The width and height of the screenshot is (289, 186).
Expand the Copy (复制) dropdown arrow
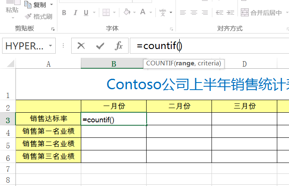point(52,5)
